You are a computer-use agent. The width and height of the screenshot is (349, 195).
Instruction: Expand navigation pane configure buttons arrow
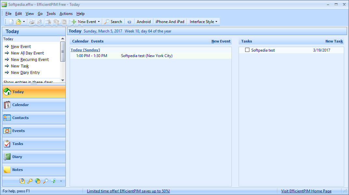tap(61, 181)
